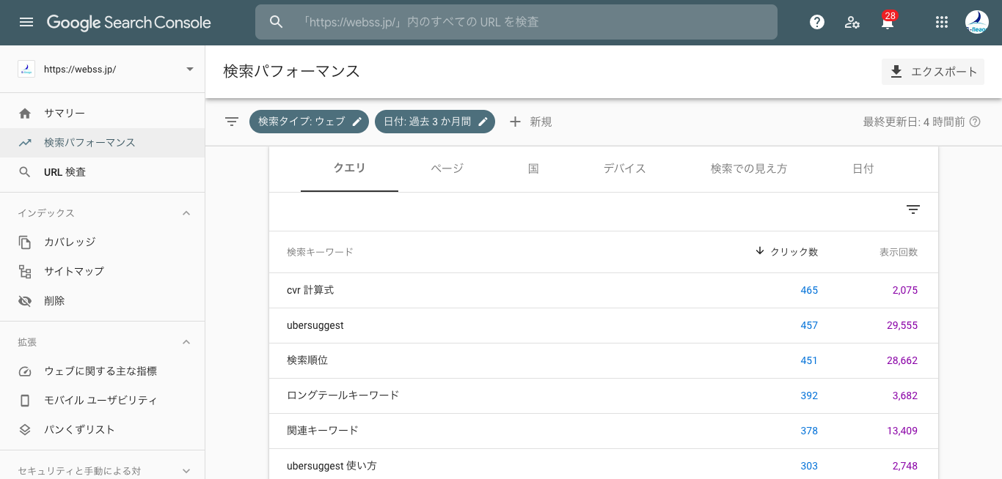Sort by クリック数 column header
Screen dimensions: 1002x479
[786, 252]
